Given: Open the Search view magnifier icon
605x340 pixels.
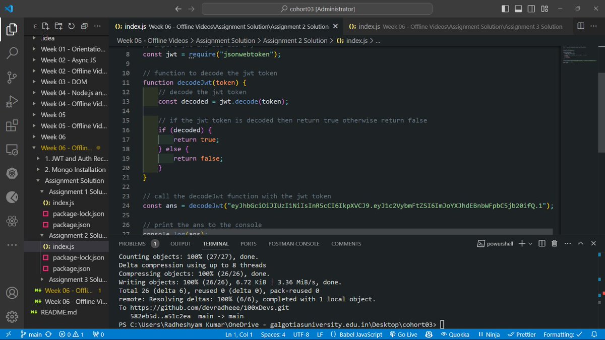Looking at the screenshot, I should 12,52.
